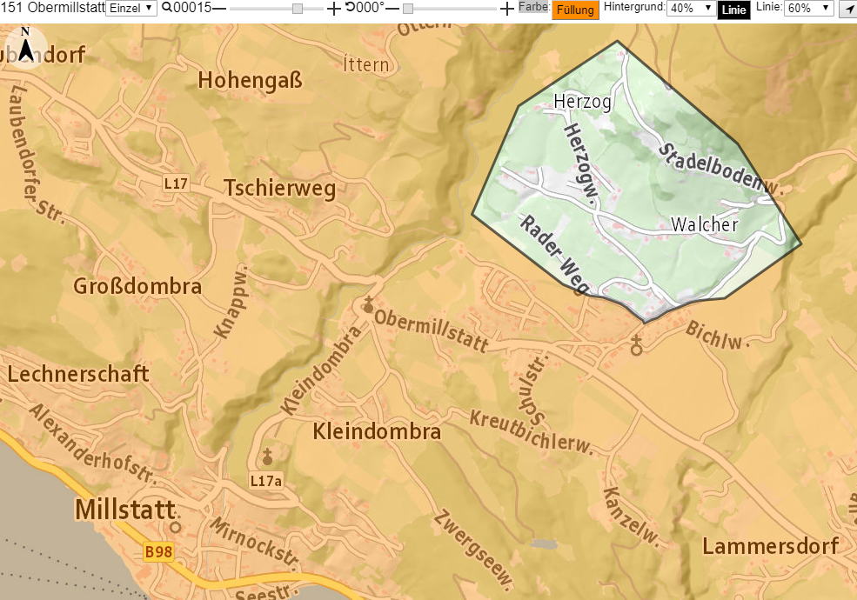Click the orange Füllung color button

click(x=575, y=10)
